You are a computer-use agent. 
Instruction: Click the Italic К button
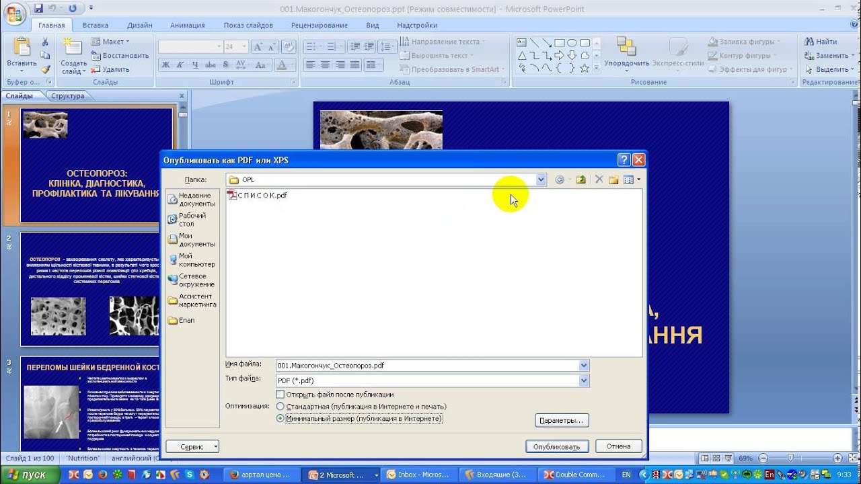(180, 65)
